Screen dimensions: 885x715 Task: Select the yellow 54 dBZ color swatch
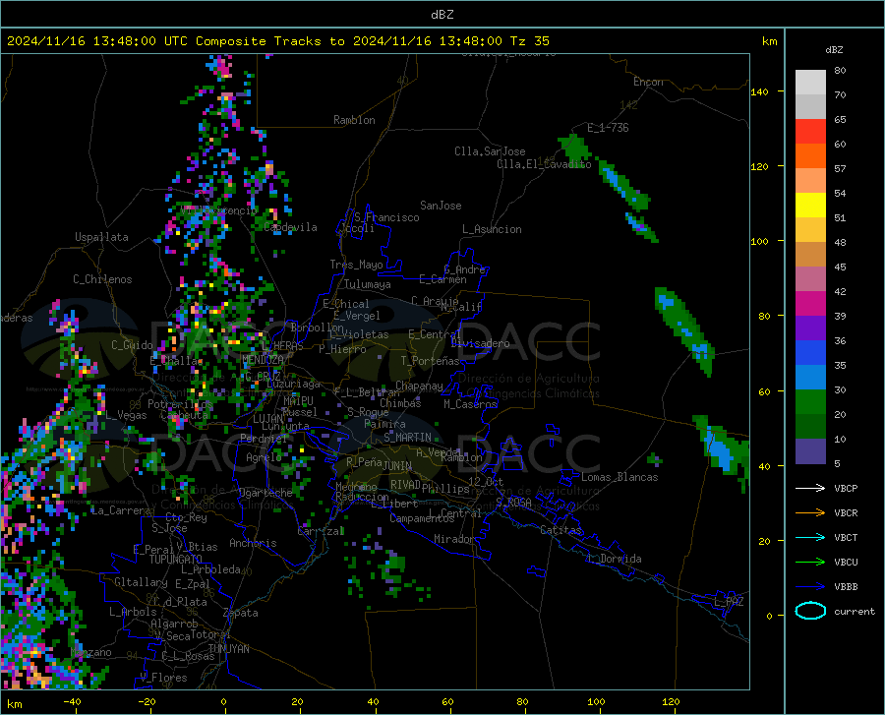pos(810,205)
